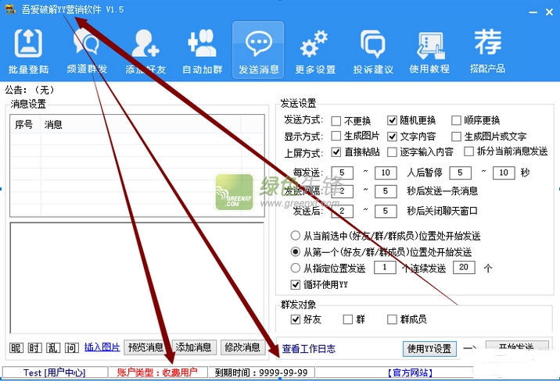Click the 插入图片 link
This screenshot has height=381, width=560.
click(x=102, y=347)
